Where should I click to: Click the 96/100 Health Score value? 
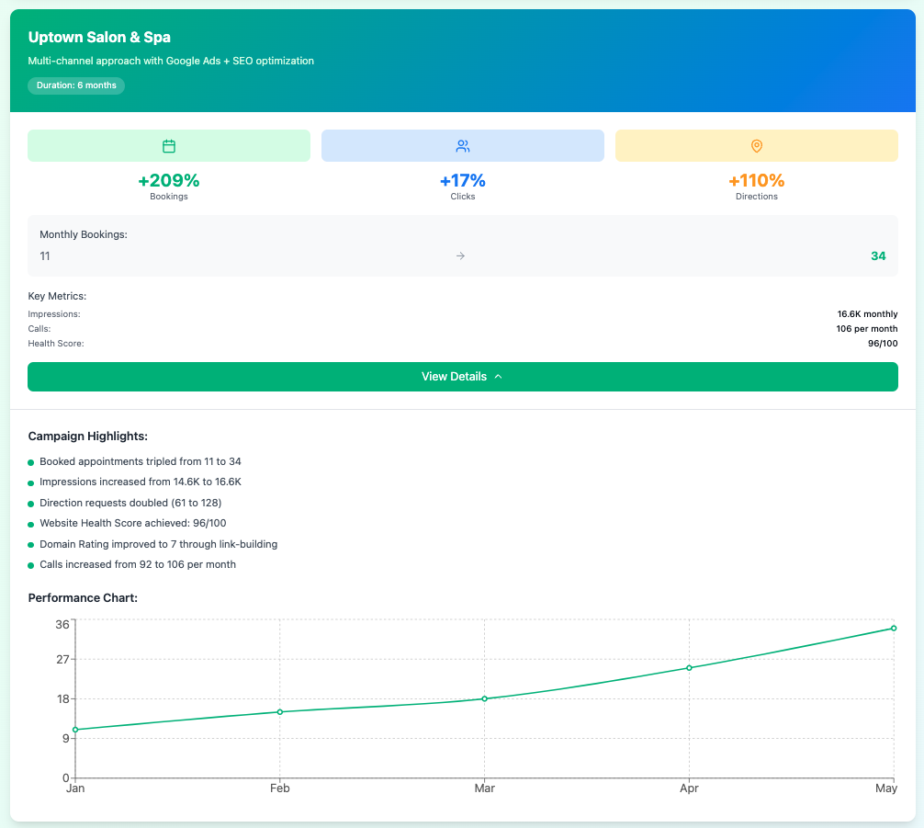point(883,343)
